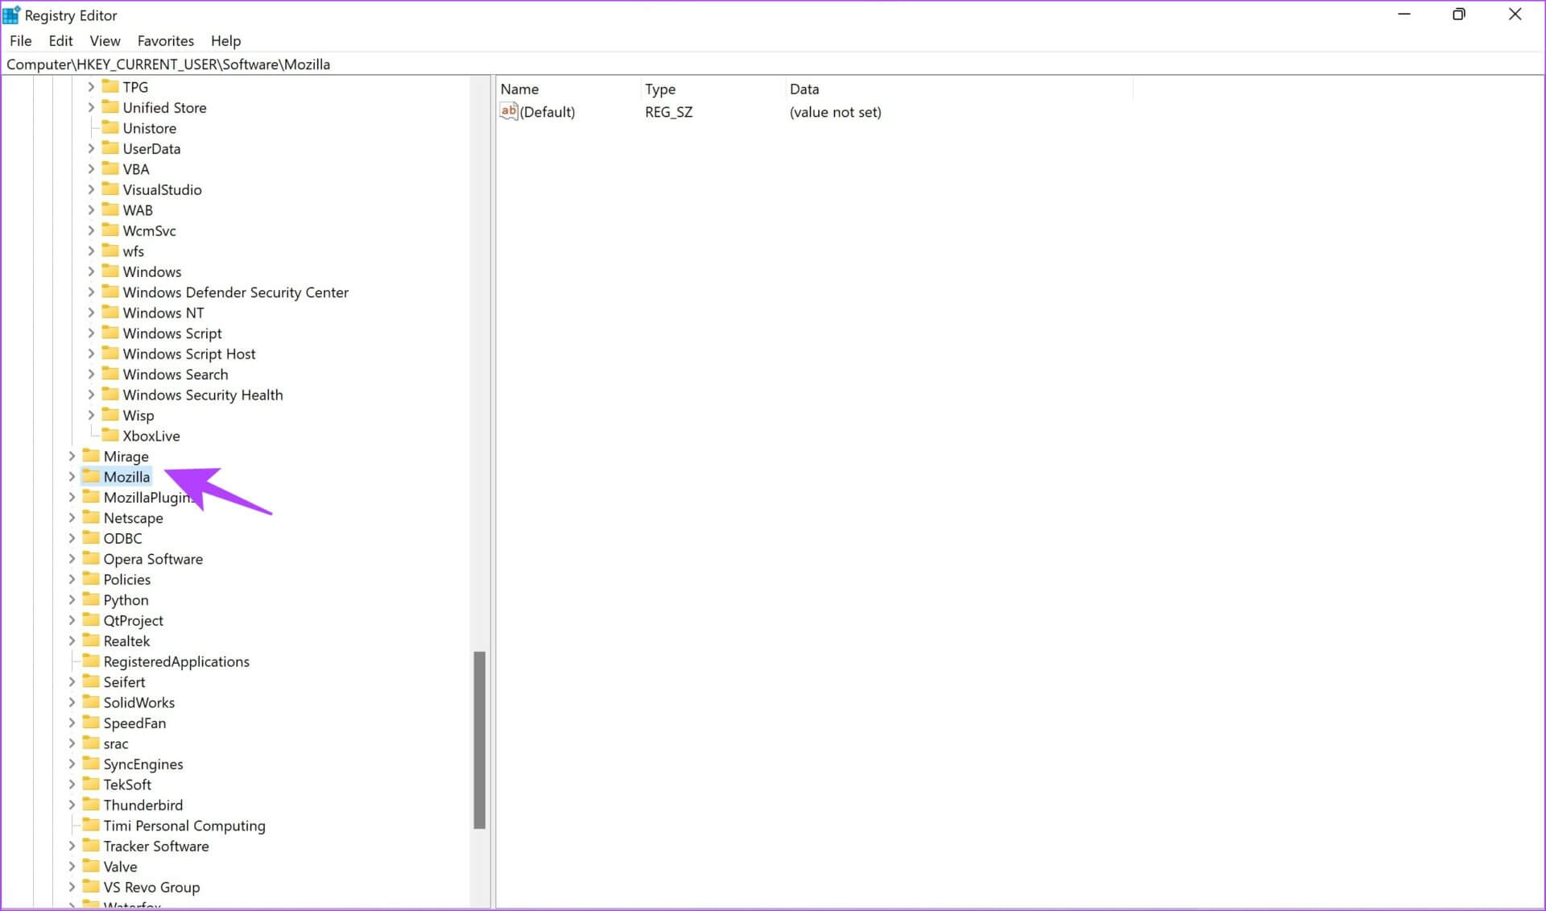This screenshot has height=911, width=1546.
Task: Open the View menu
Action: click(x=105, y=40)
